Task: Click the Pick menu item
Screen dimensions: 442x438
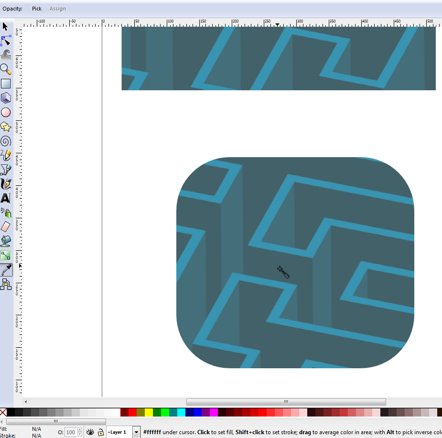Action: 37,8
